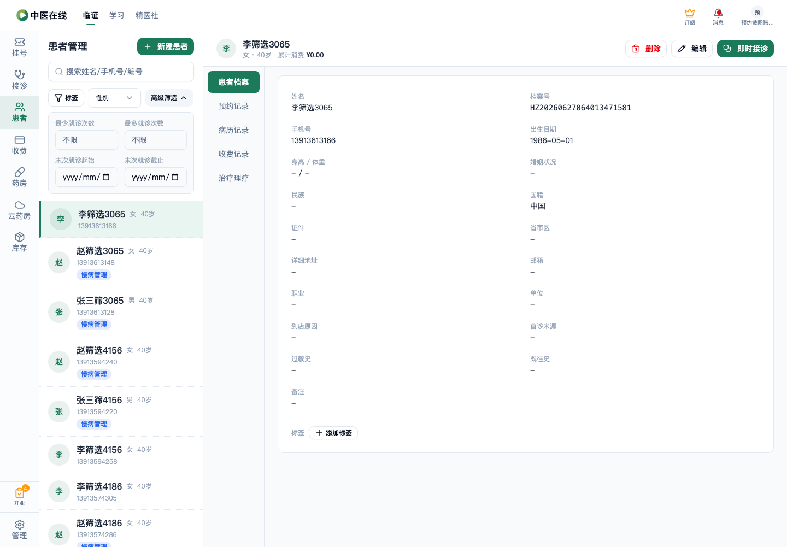Click the 档案号 value HZ20260627064013471581
This screenshot has width=787, height=547.
point(580,108)
